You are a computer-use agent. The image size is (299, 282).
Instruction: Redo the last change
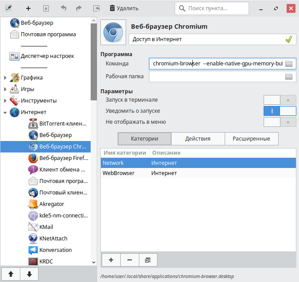click(79, 8)
